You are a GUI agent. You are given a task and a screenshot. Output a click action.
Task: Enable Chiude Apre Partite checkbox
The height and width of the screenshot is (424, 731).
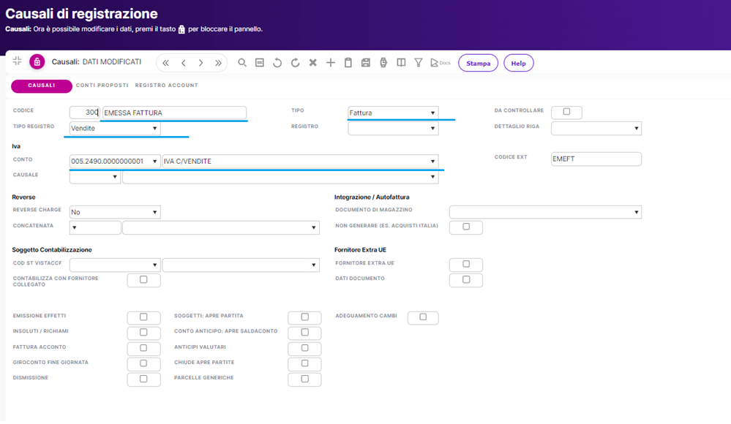tap(305, 363)
